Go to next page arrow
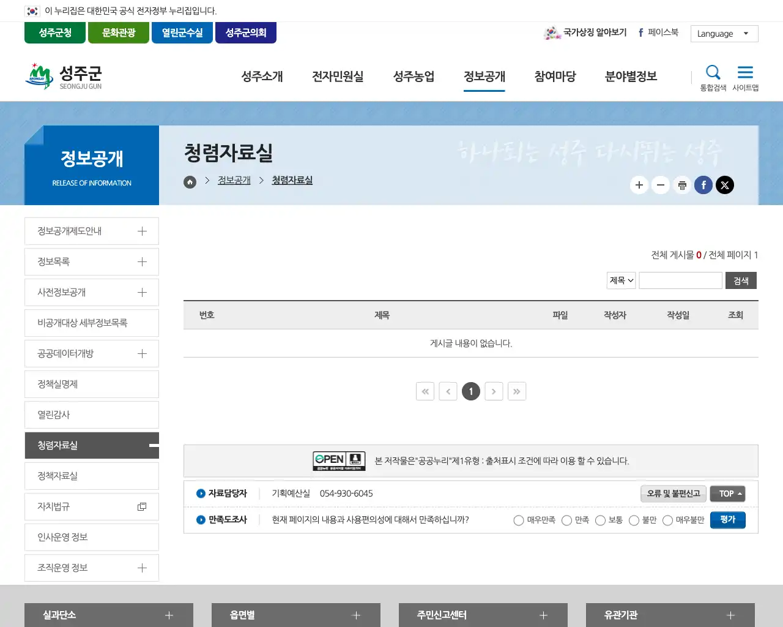The width and height of the screenshot is (783, 627). click(494, 391)
